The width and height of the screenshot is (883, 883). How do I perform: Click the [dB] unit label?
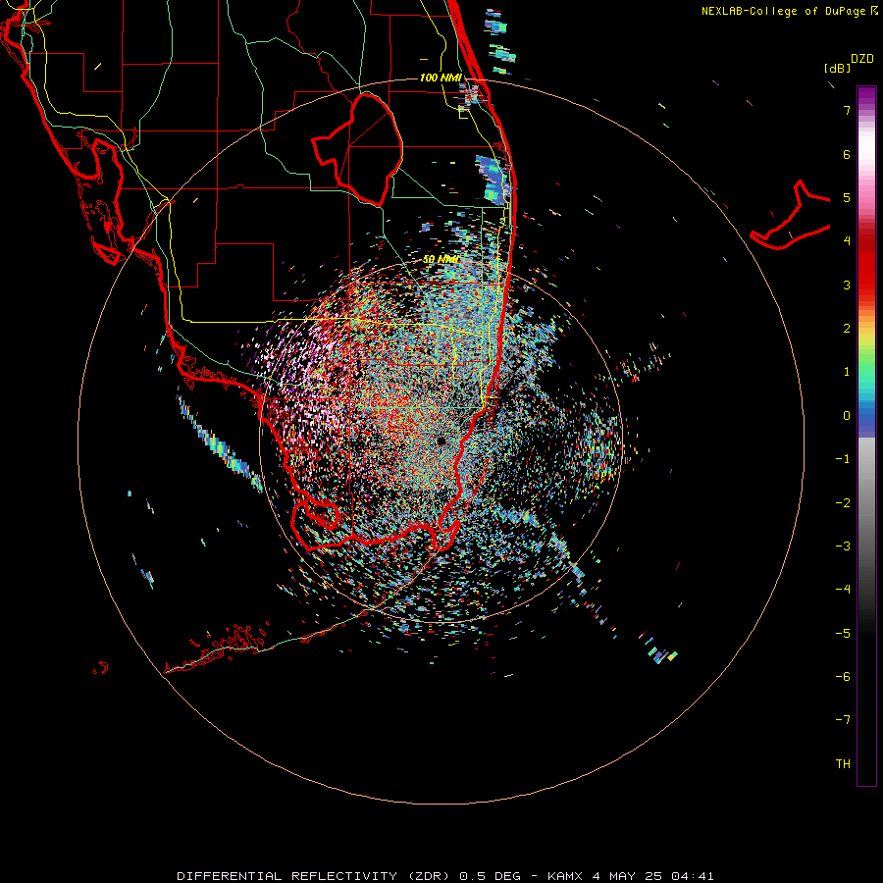(837, 68)
